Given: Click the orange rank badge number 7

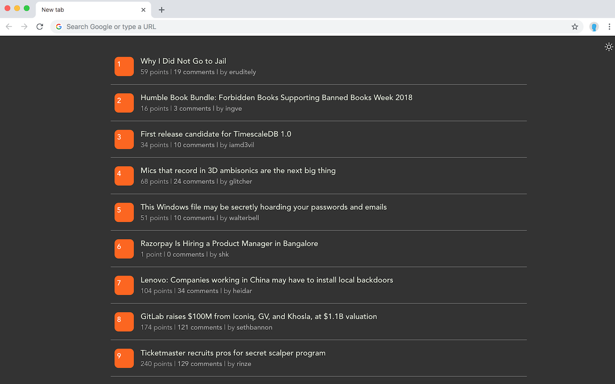Looking at the screenshot, I should coord(124,286).
